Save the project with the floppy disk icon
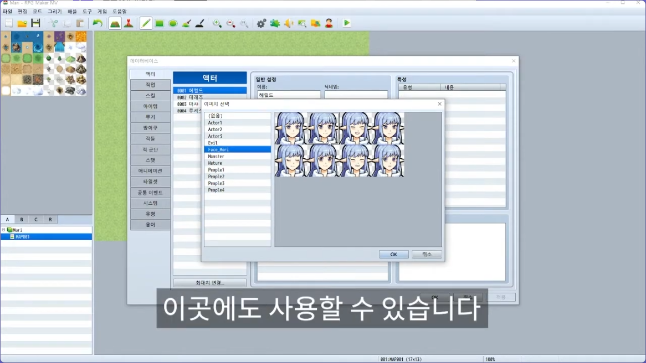The height and width of the screenshot is (363, 646). pos(36,23)
